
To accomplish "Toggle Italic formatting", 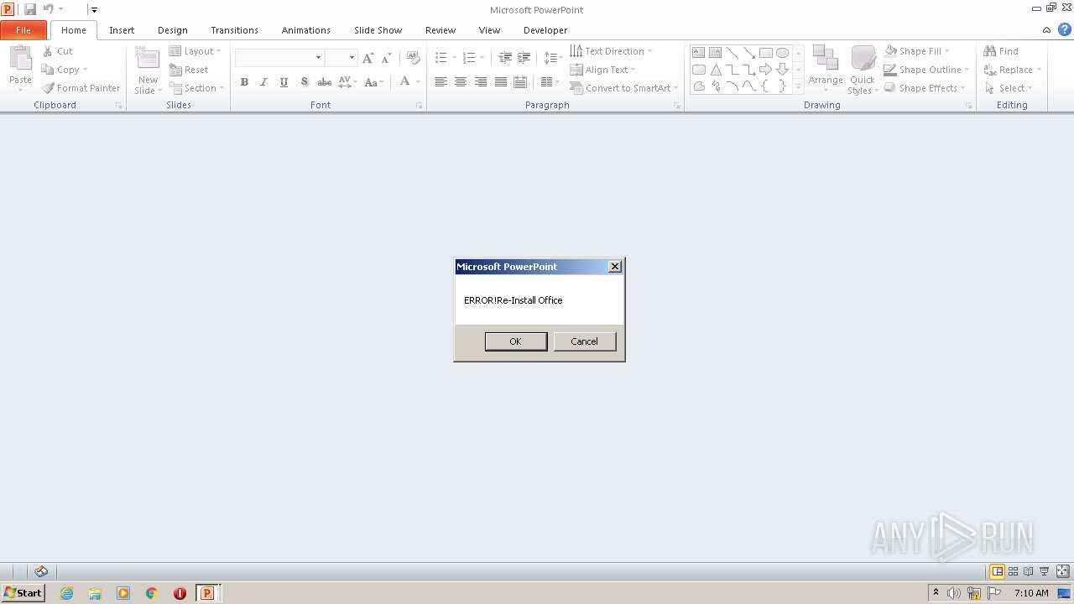I will [x=263, y=82].
